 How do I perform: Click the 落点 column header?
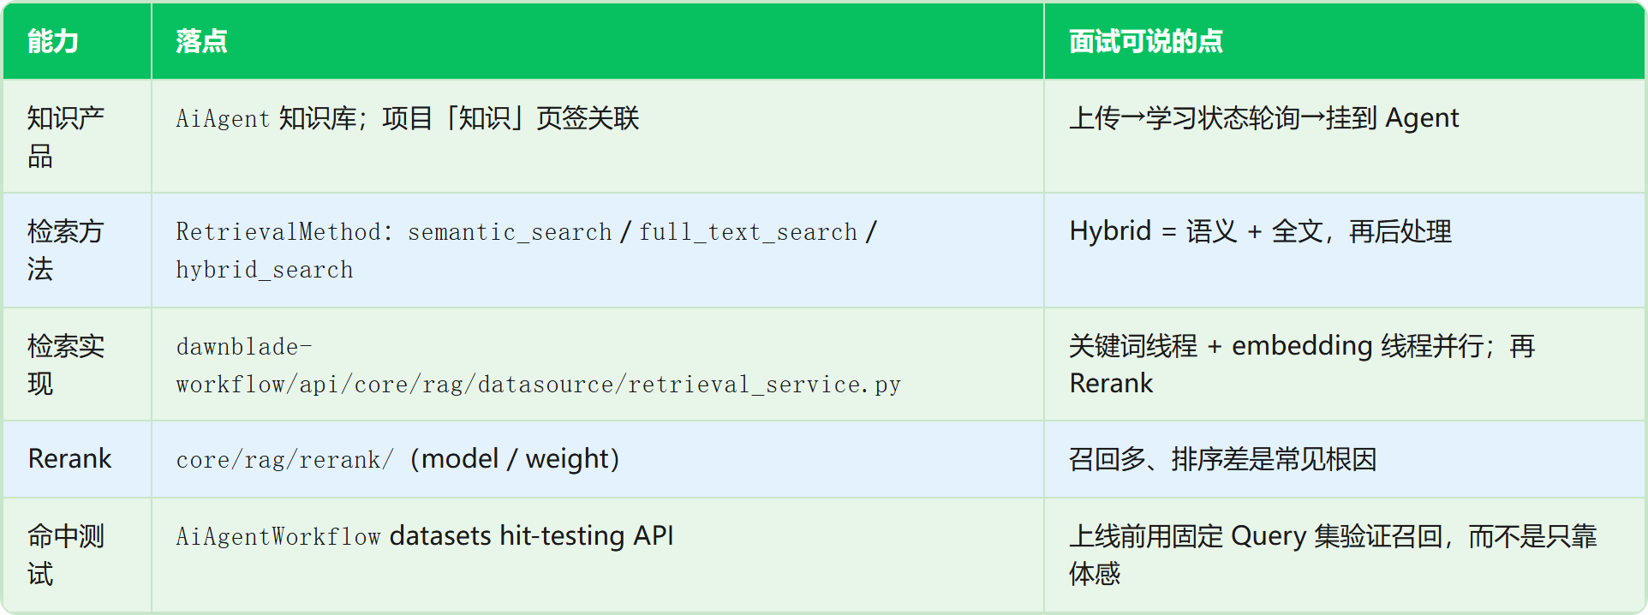coord(598,41)
